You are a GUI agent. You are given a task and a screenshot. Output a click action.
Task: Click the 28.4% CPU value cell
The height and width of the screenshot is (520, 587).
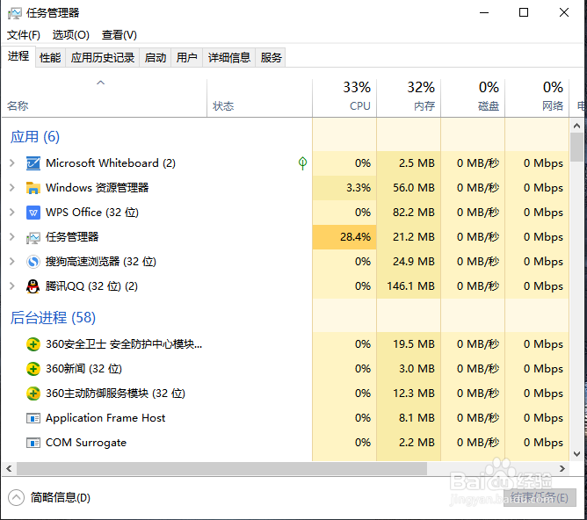click(x=344, y=237)
